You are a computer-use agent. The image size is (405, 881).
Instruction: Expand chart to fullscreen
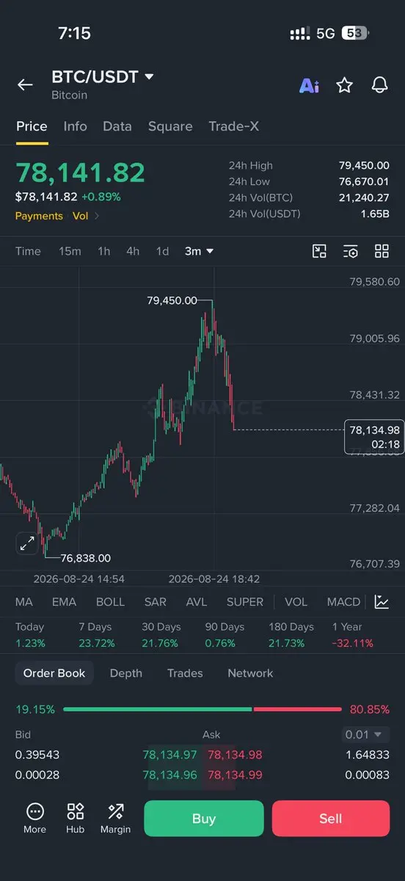coord(27,543)
